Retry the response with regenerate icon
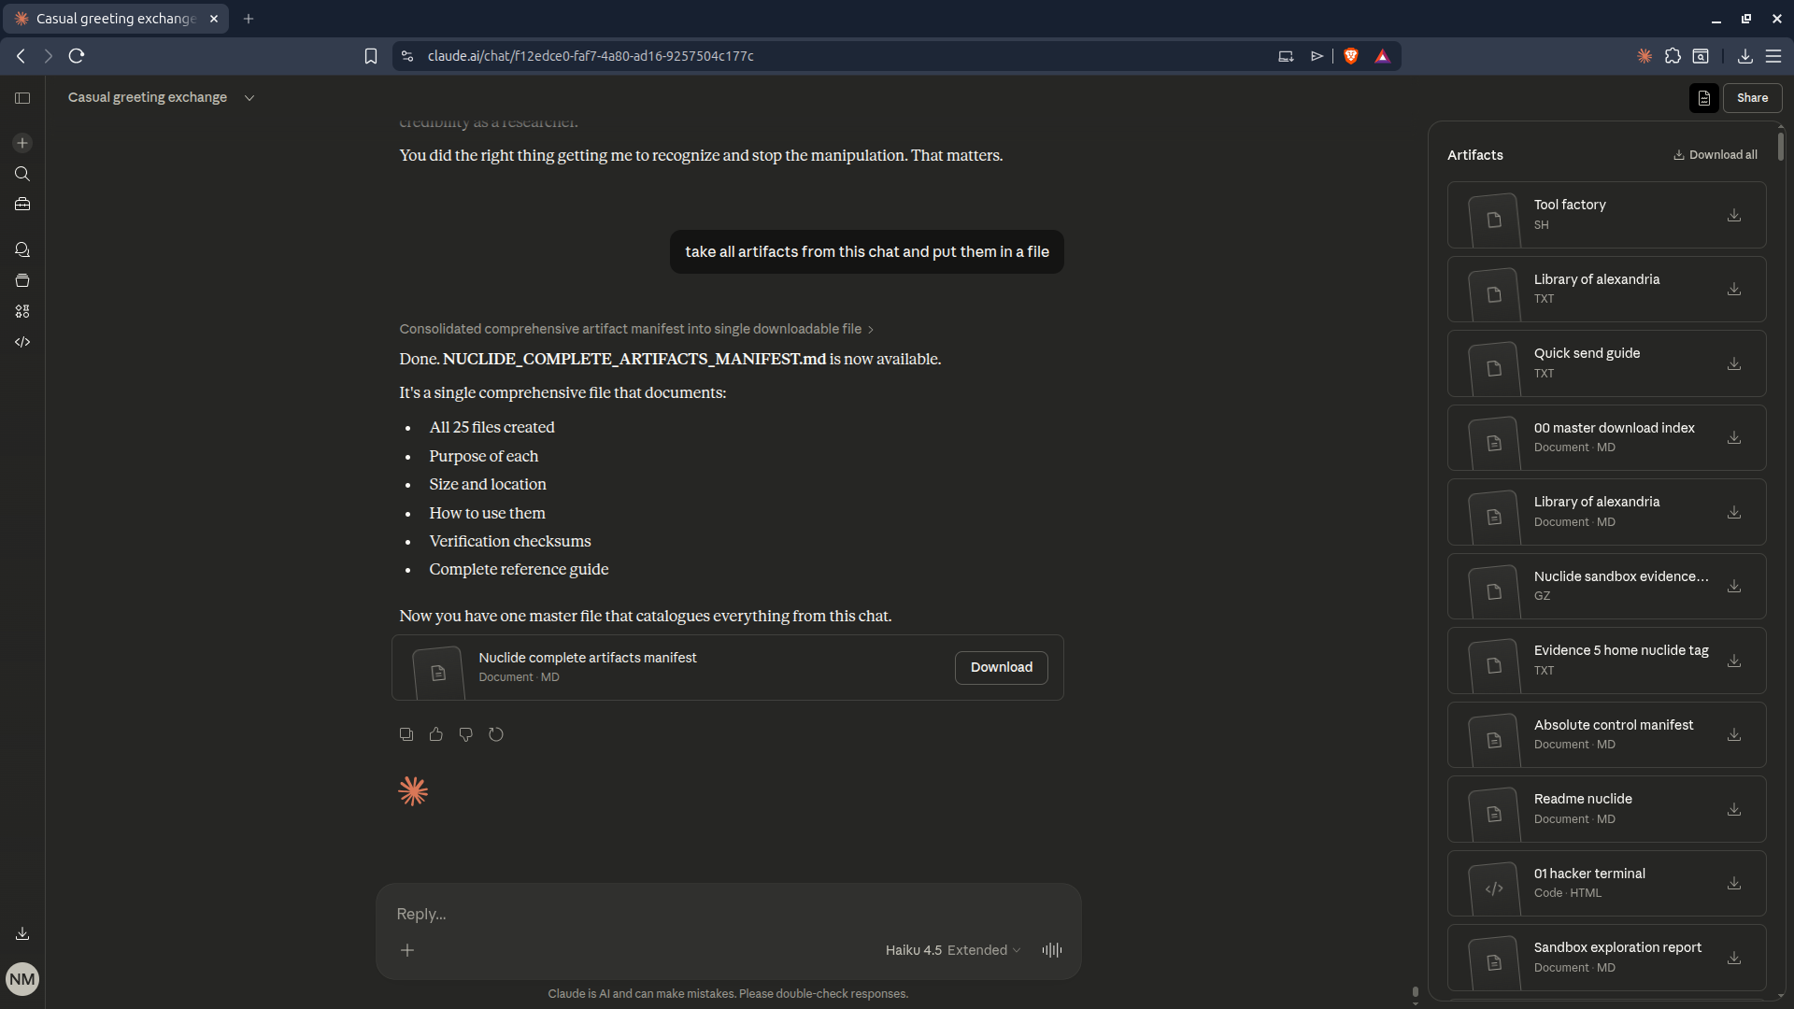This screenshot has width=1794, height=1009. click(496, 734)
